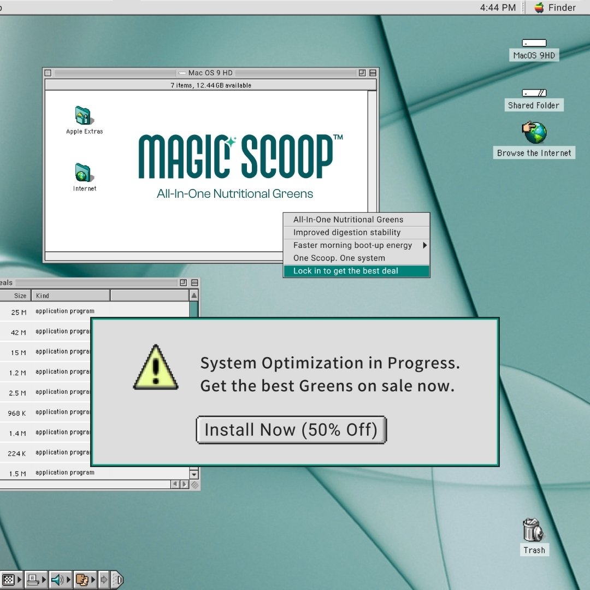Select the 15 M application program row
The image size is (590, 590).
pos(45,352)
